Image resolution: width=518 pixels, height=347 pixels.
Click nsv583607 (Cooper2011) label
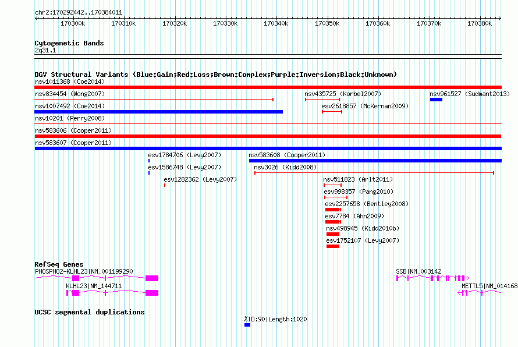pyautogui.click(x=73, y=143)
